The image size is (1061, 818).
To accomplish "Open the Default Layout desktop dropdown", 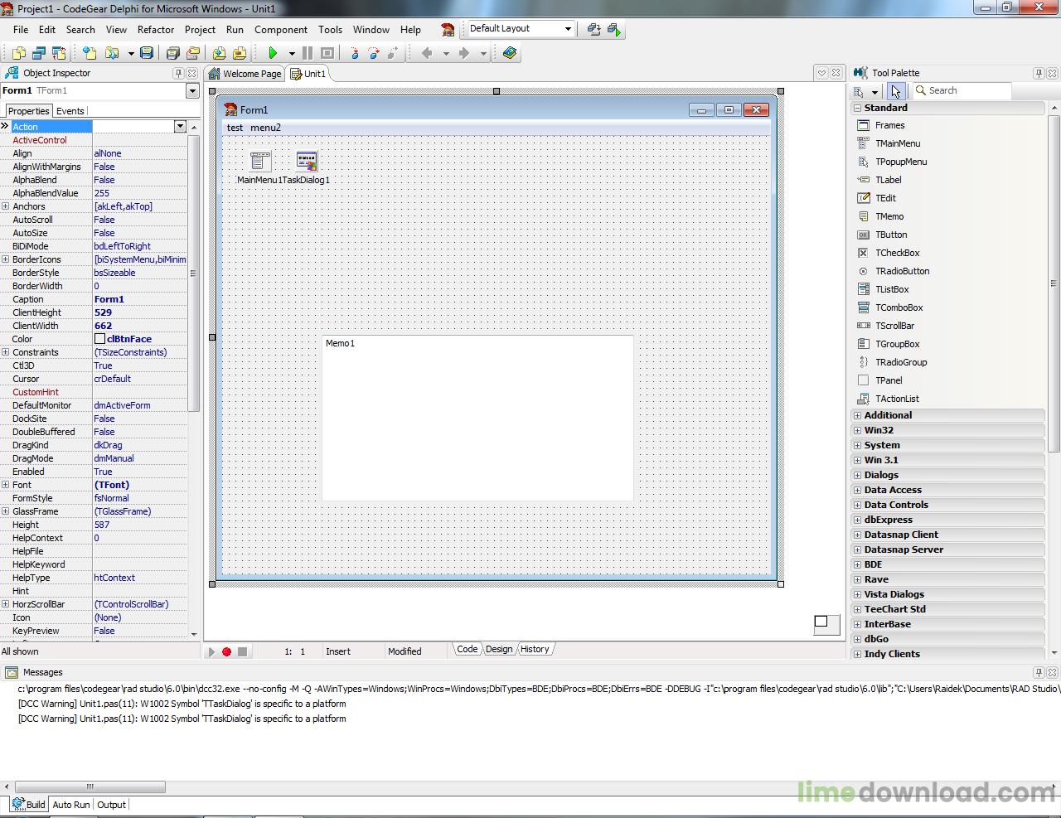I will click(x=568, y=29).
